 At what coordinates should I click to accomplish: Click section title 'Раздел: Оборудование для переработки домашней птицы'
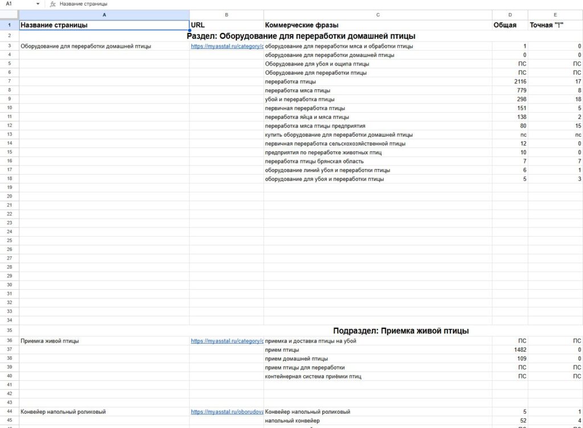(x=301, y=36)
